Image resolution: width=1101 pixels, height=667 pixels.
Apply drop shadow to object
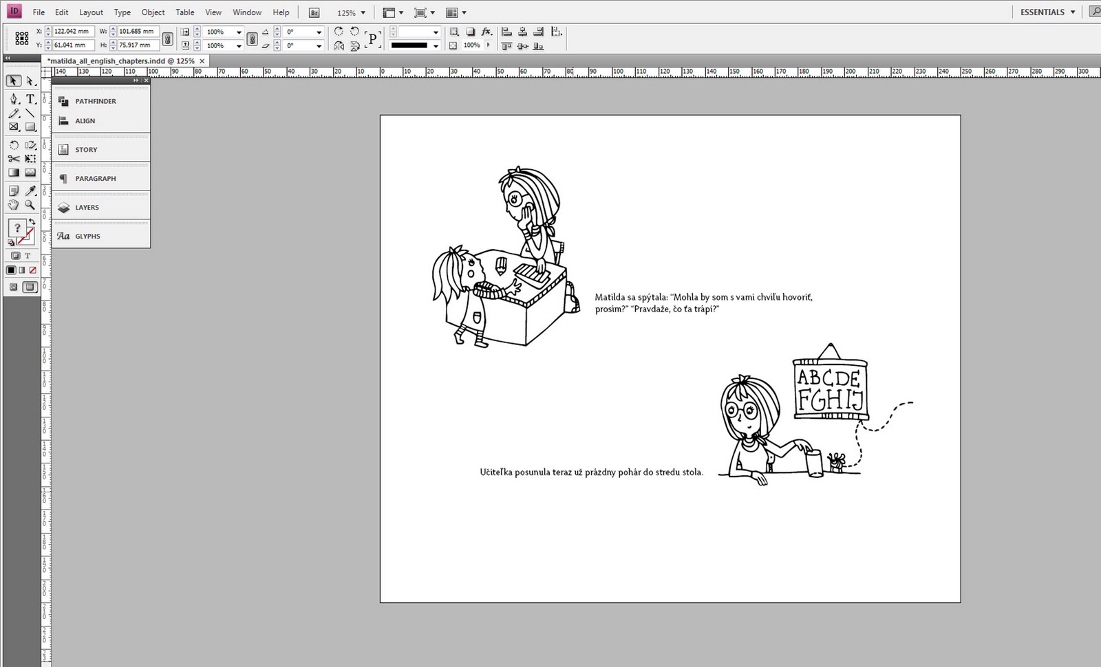point(471,32)
